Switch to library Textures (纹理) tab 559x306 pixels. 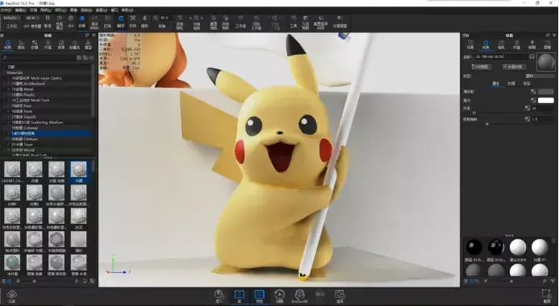(x=34, y=45)
